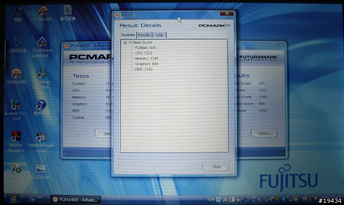Open Windows Live Messenger shortcut
Viewport: 344px width, 205px height.
[41, 78]
